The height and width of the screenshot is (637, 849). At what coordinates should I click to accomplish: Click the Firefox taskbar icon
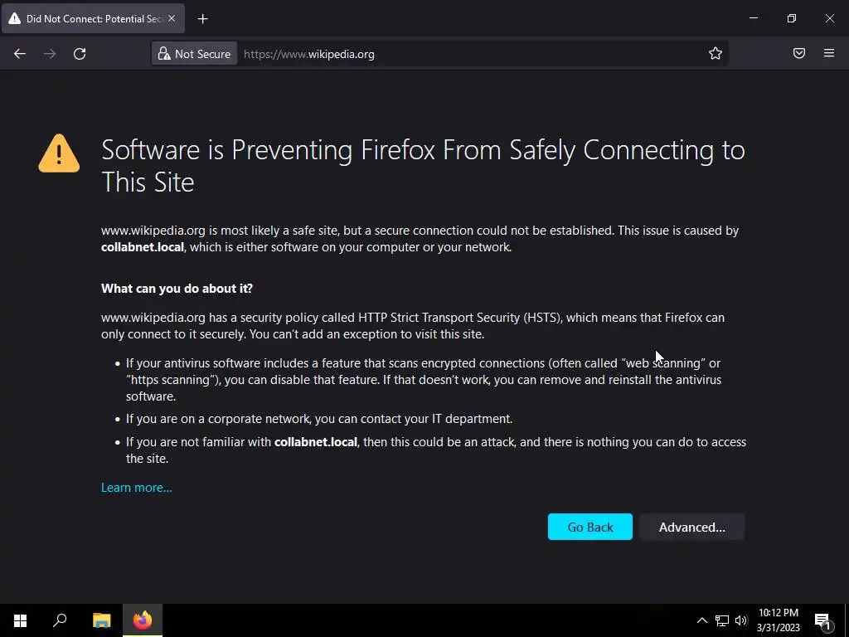tap(143, 620)
